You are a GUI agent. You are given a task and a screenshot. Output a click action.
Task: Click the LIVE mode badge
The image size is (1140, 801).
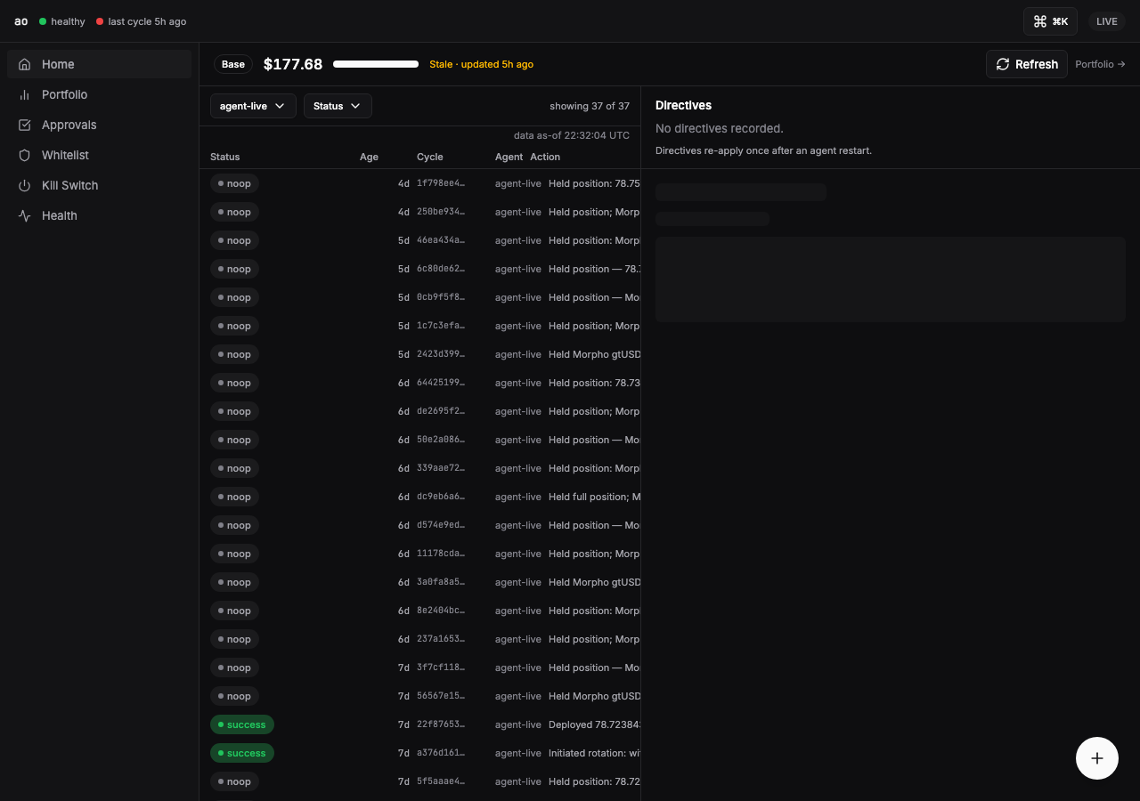tap(1107, 21)
